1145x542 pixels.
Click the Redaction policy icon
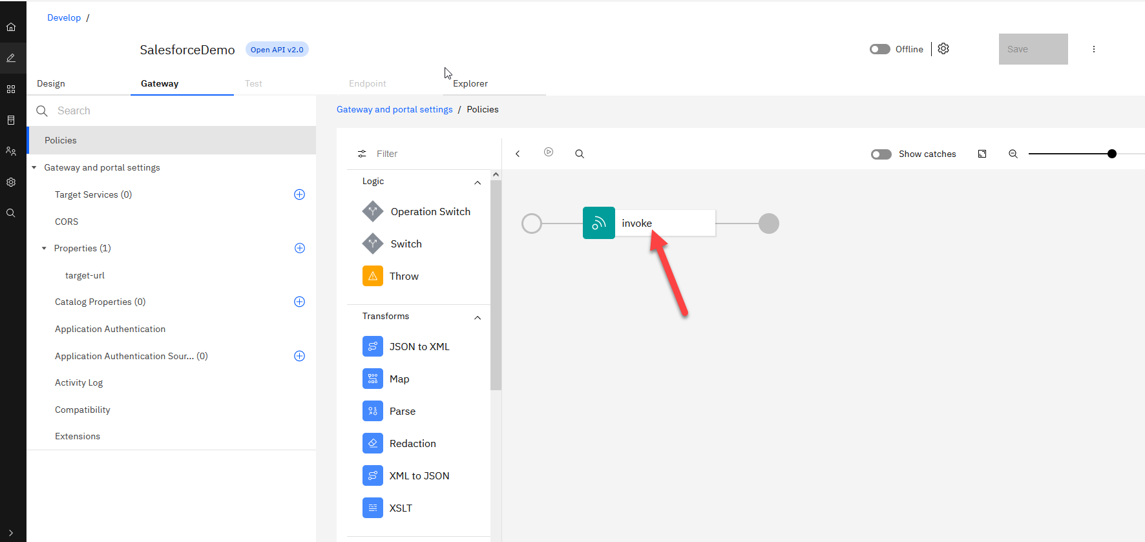(x=373, y=443)
